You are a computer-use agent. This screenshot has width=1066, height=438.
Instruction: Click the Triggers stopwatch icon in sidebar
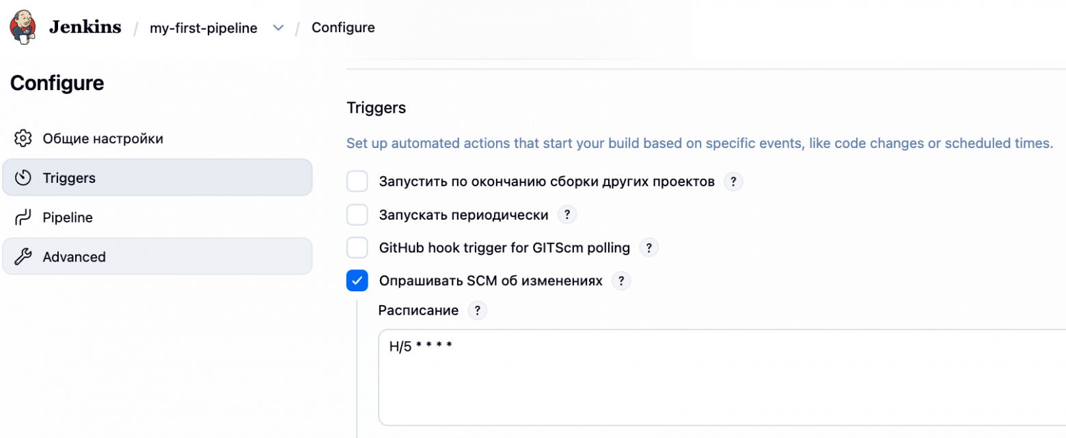coord(23,178)
